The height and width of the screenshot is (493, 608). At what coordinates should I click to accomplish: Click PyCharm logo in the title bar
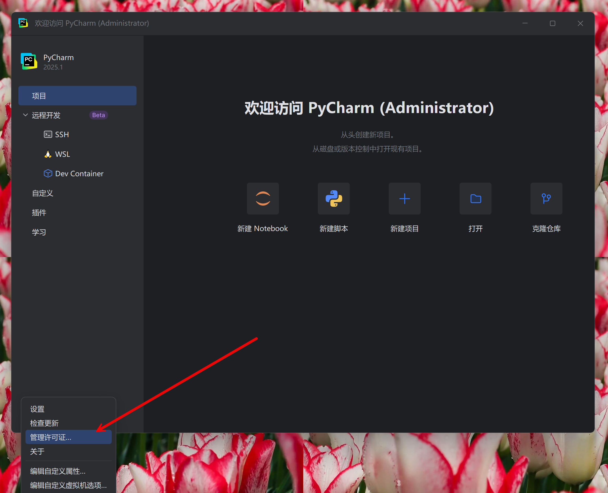point(23,23)
